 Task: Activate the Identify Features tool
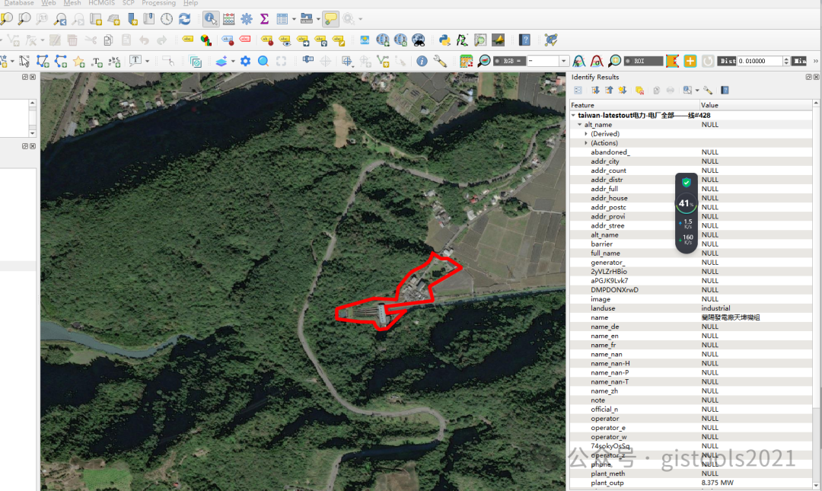[211, 19]
